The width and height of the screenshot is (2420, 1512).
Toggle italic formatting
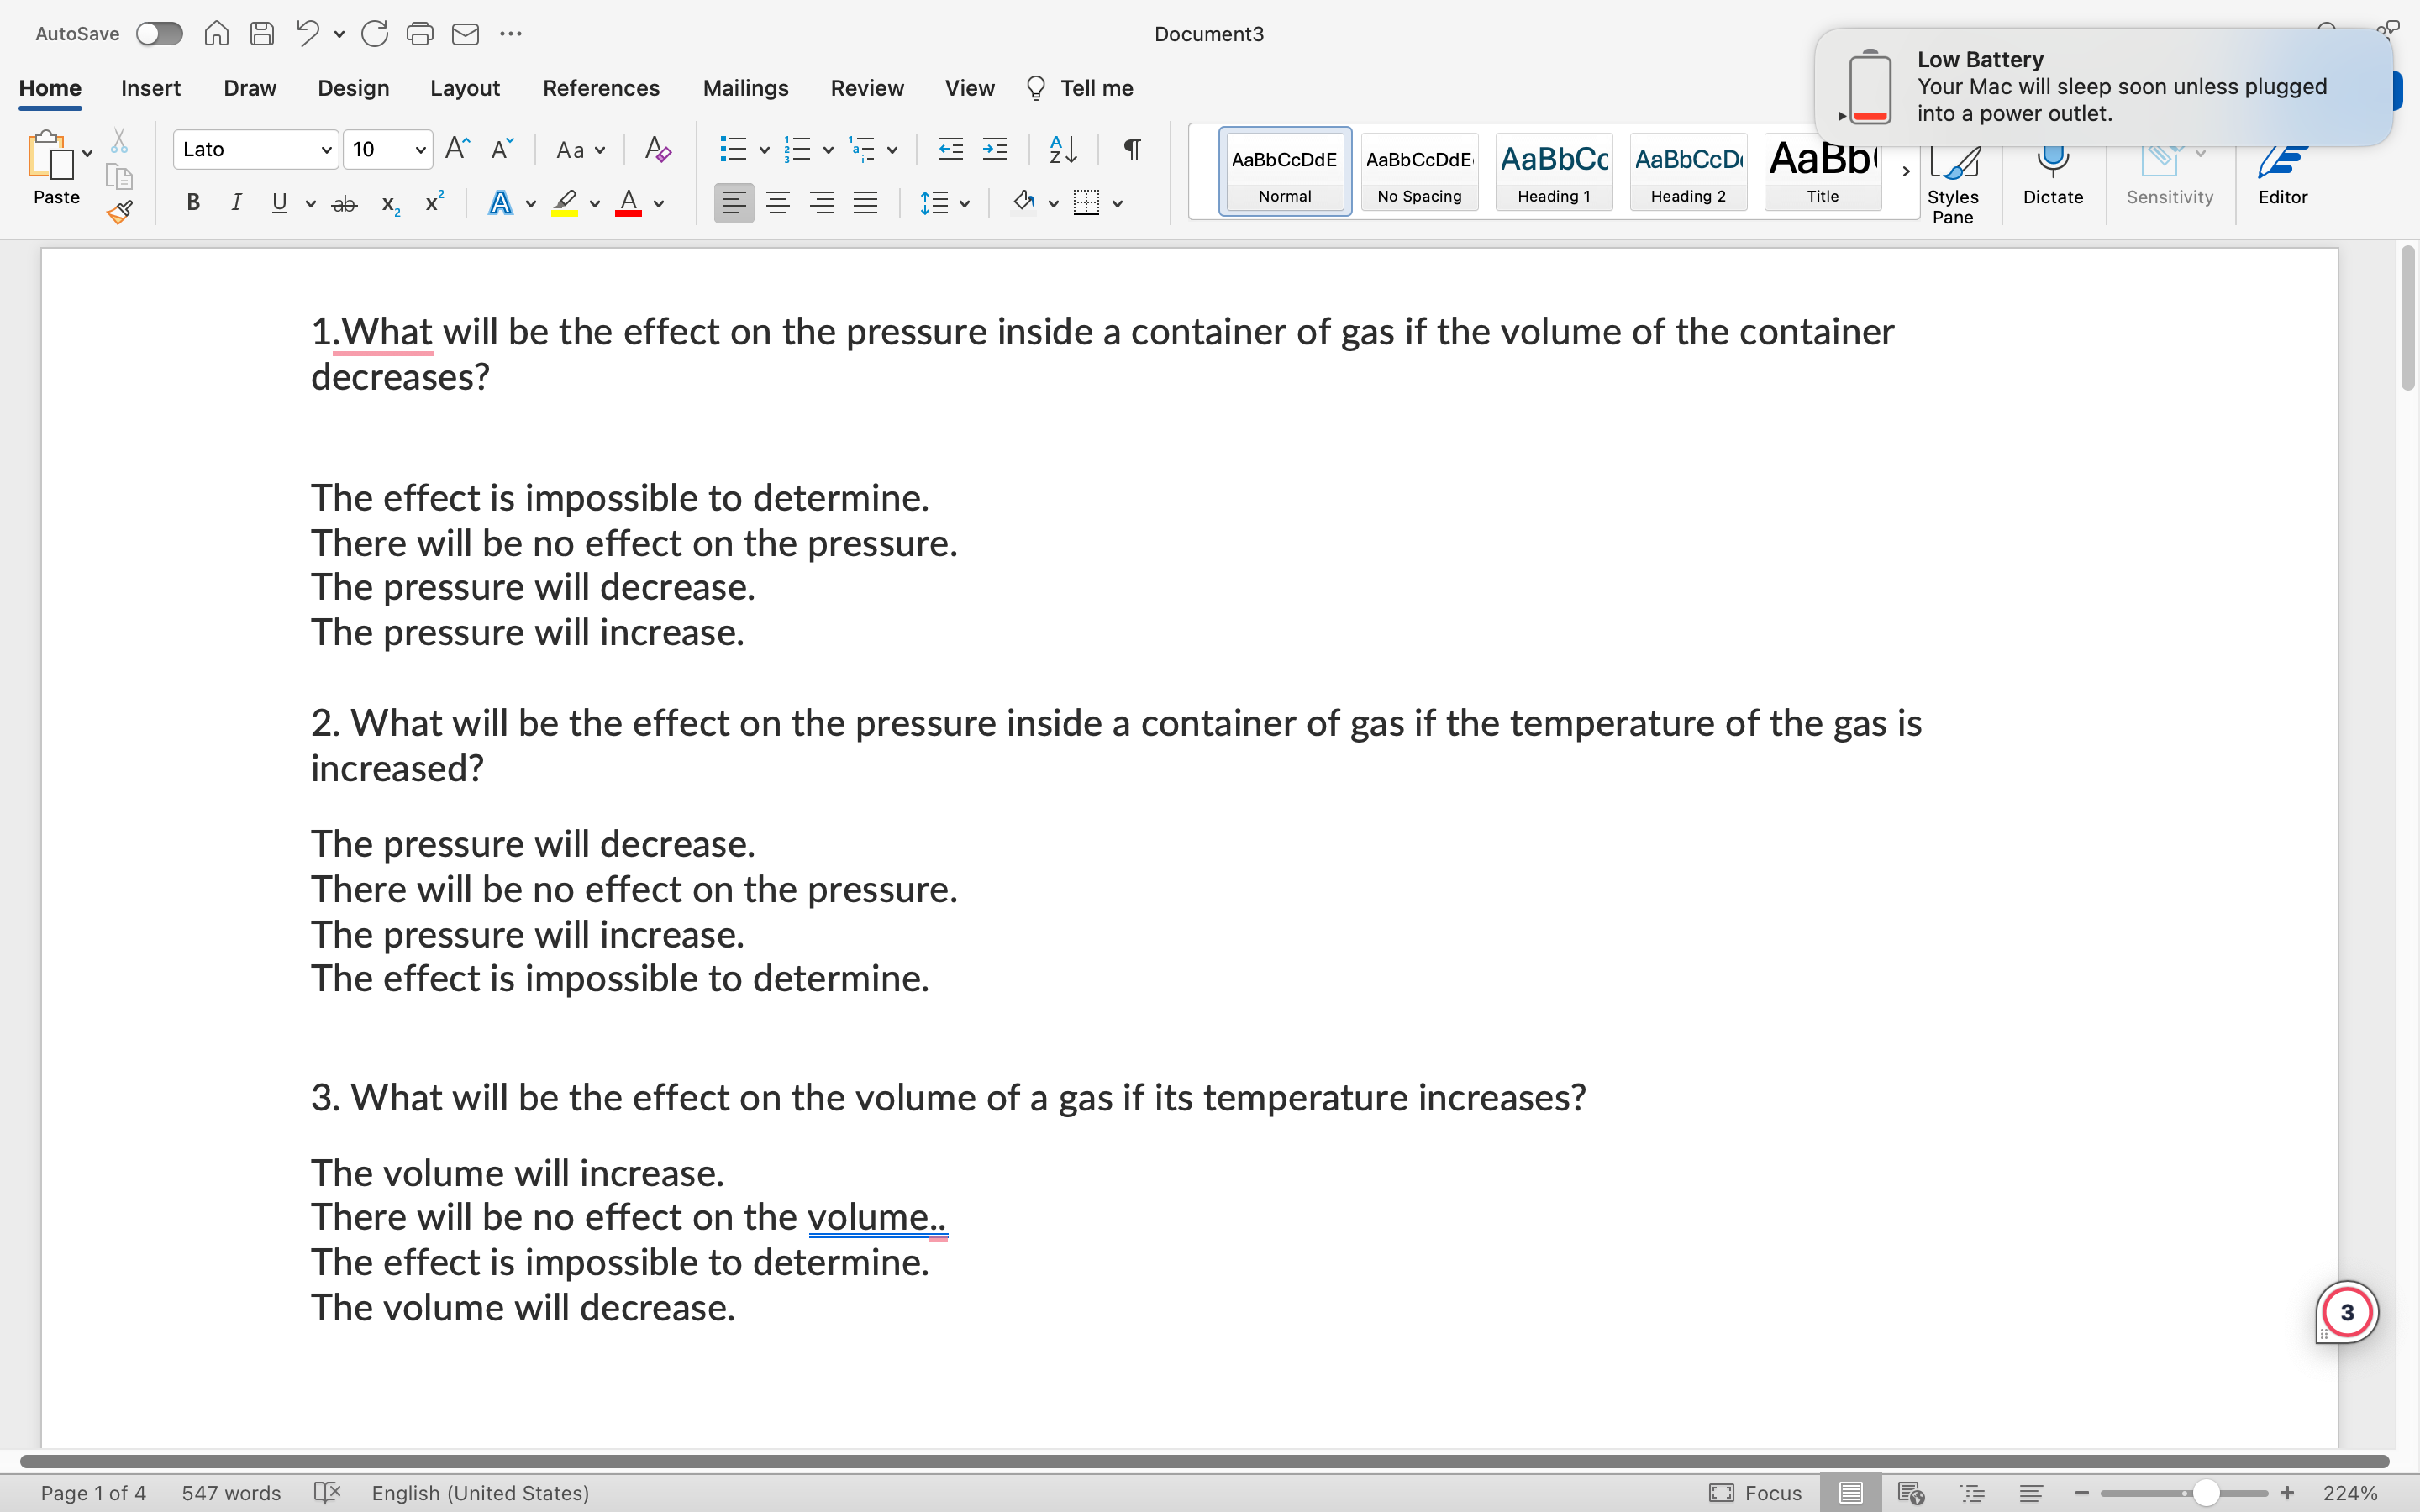coord(236,202)
